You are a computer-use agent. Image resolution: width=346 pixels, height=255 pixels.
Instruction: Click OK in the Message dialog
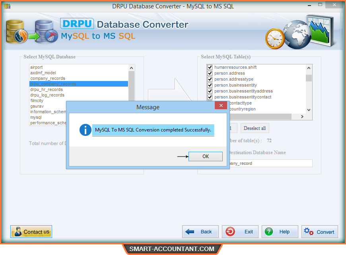206,156
